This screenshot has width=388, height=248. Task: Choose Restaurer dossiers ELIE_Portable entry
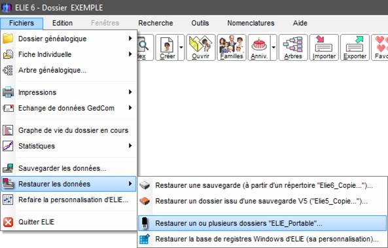(x=262, y=223)
